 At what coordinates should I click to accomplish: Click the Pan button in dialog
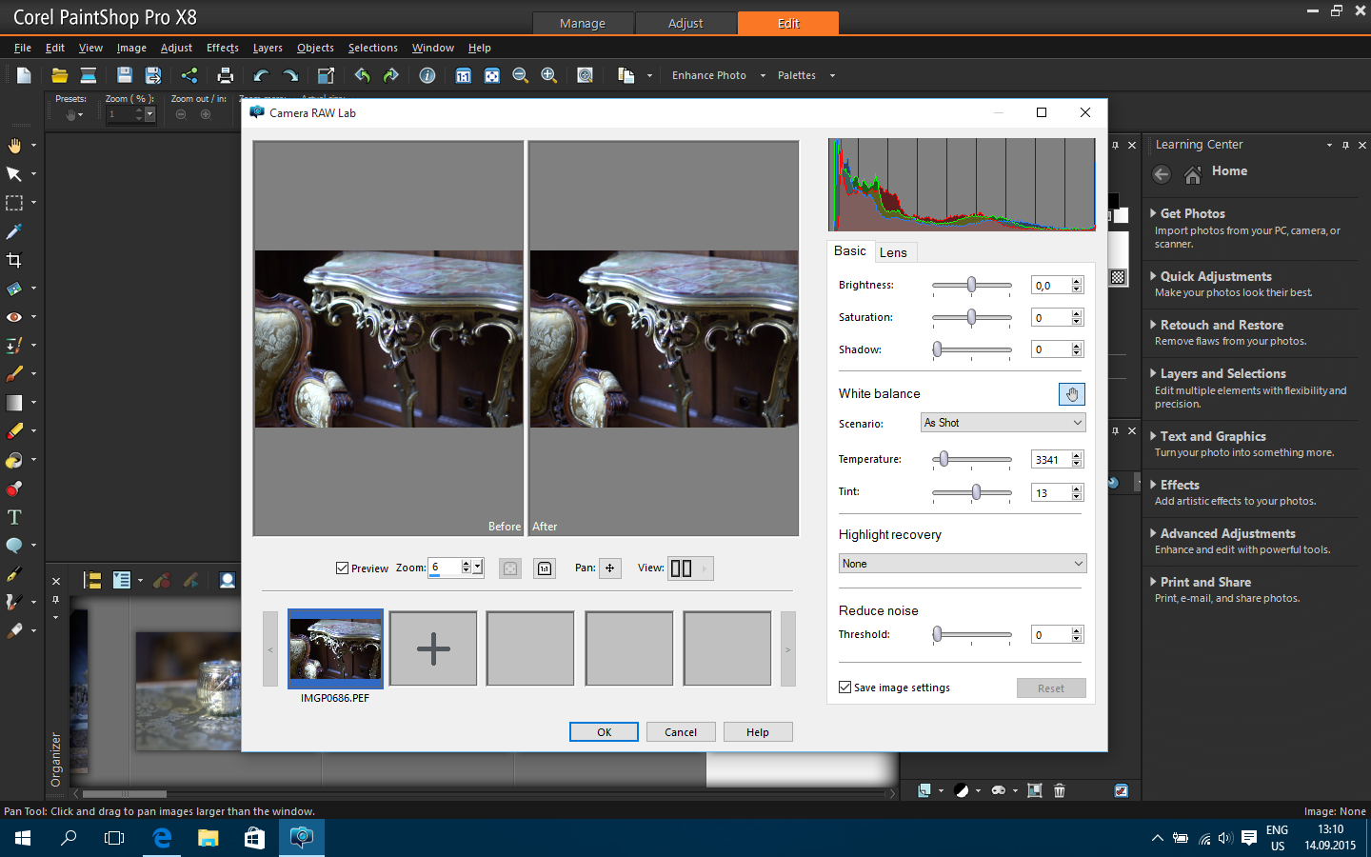609,568
